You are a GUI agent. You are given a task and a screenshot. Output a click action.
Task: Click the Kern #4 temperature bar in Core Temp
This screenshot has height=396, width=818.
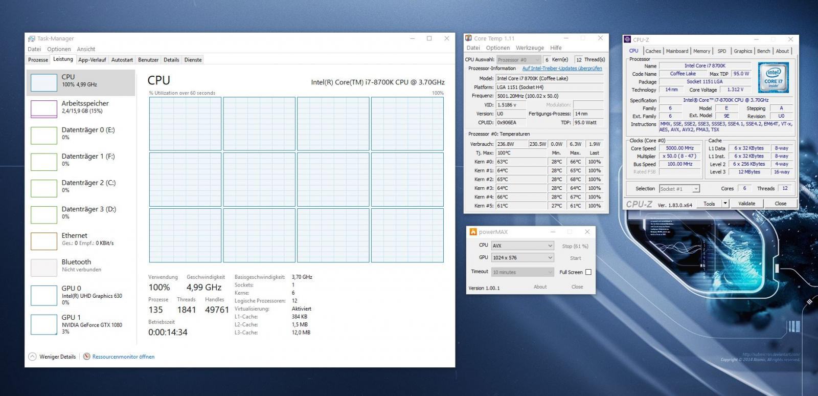tap(521, 197)
